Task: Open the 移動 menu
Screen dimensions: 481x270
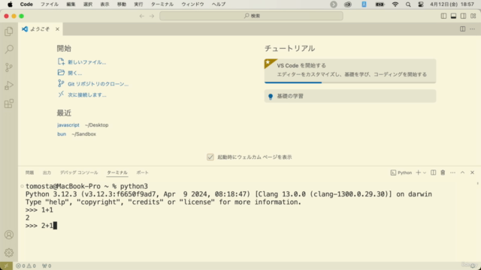Action: tap(122, 4)
